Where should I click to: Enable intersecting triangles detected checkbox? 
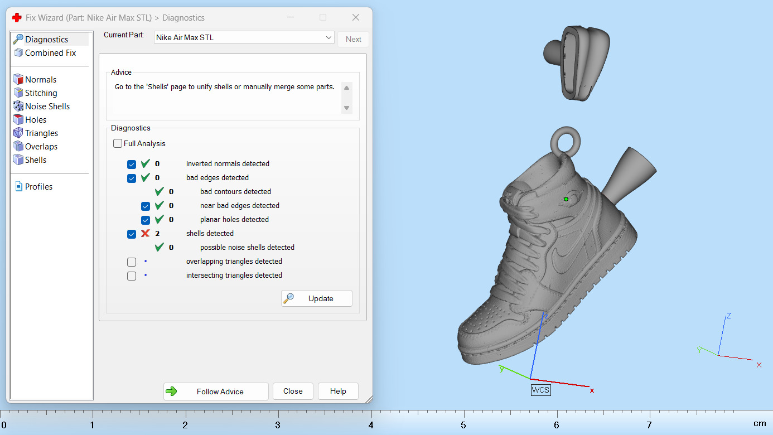tap(132, 275)
